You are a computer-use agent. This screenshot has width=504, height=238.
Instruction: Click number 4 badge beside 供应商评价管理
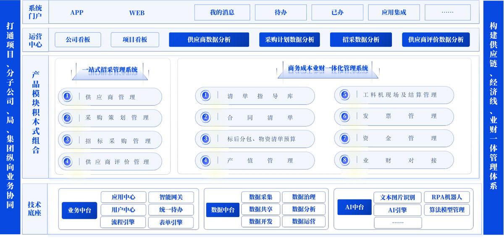pos(67,161)
